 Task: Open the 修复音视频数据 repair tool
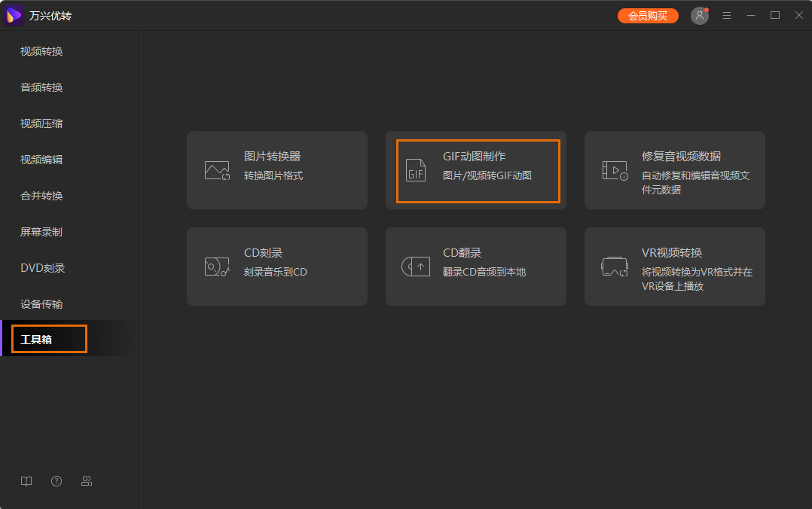point(674,170)
